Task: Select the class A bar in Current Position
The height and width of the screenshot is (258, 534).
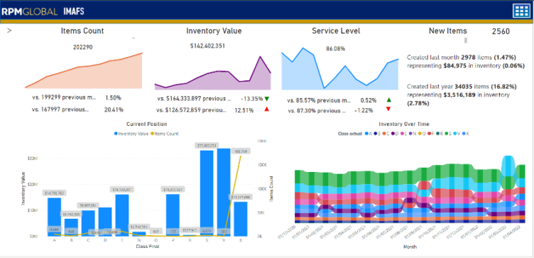Action: click(54, 217)
